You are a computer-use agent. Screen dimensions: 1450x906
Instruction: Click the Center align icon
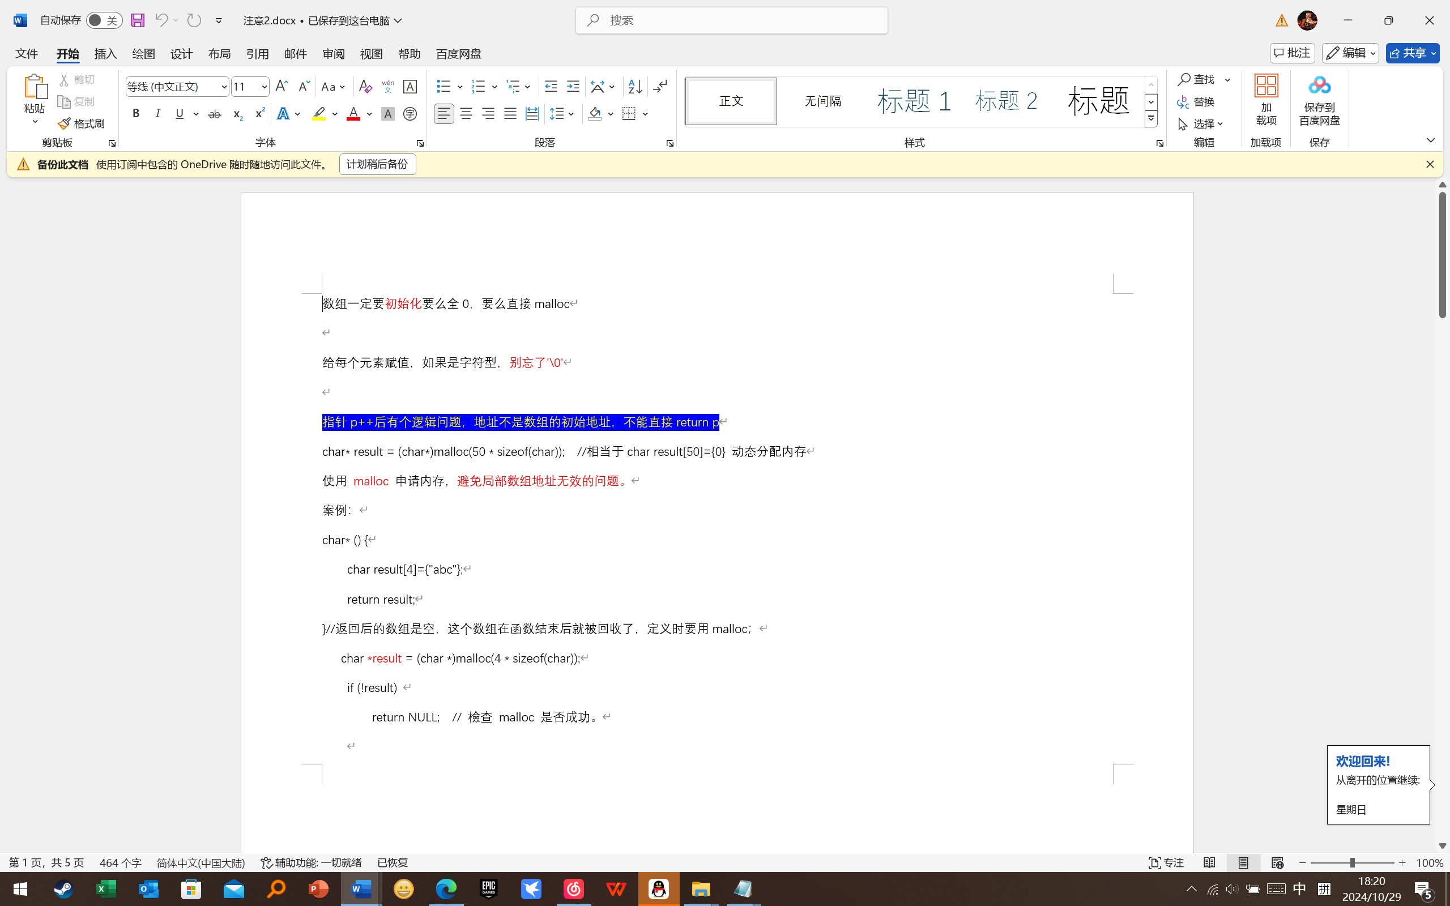coord(466,113)
